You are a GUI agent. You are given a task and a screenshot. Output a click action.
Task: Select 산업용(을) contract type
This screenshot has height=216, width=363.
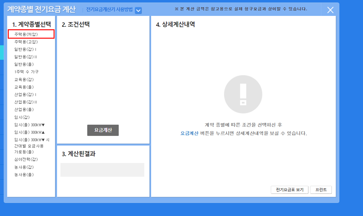[x=24, y=109]
